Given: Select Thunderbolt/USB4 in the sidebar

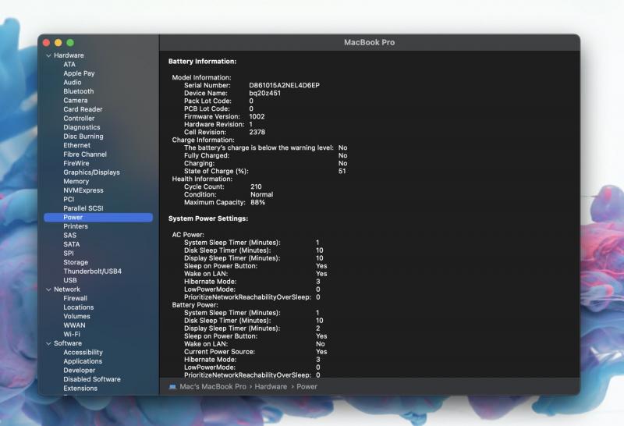Looking at the screenshot, I should coord(92,272).
